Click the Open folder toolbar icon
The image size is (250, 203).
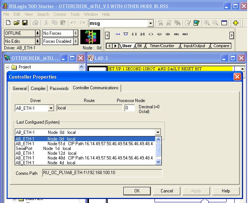(x=16, y=23)
